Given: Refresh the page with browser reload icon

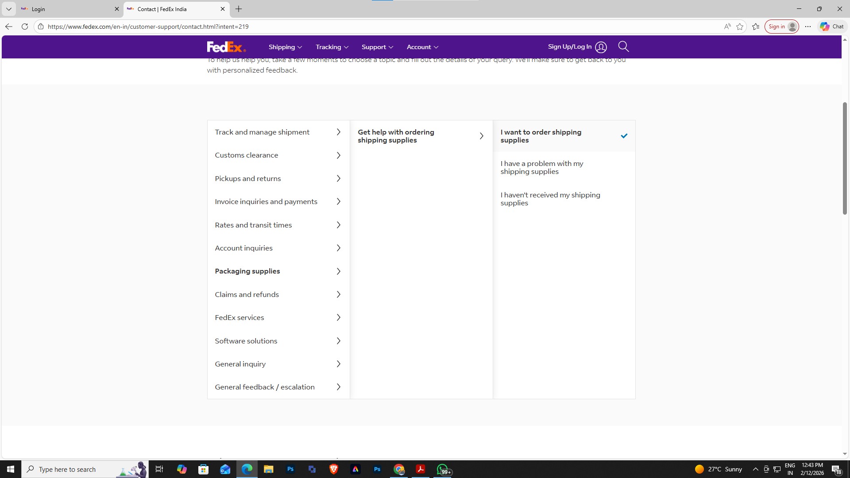Looking at the screenshot, I should click(x=25, y=27).
